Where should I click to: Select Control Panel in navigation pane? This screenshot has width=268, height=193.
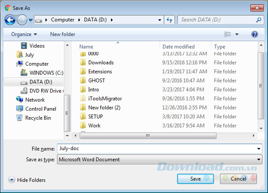[x=41, y=109]
